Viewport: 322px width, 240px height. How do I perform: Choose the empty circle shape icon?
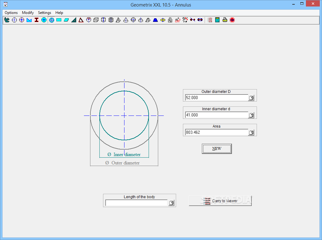click(14, 20)
